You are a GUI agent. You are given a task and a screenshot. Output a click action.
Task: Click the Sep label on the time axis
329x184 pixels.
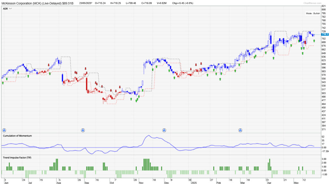click(87, 183)
